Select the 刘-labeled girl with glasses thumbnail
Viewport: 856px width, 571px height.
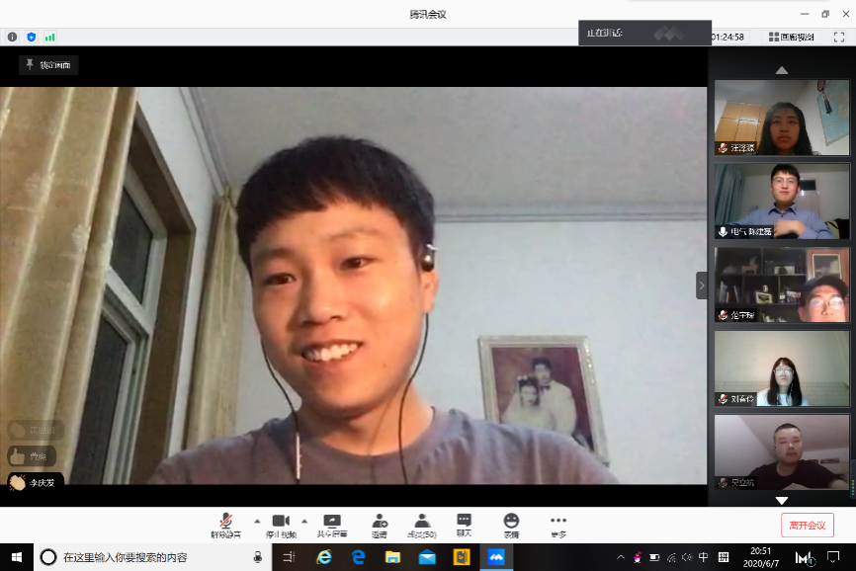tap(782, 368)
